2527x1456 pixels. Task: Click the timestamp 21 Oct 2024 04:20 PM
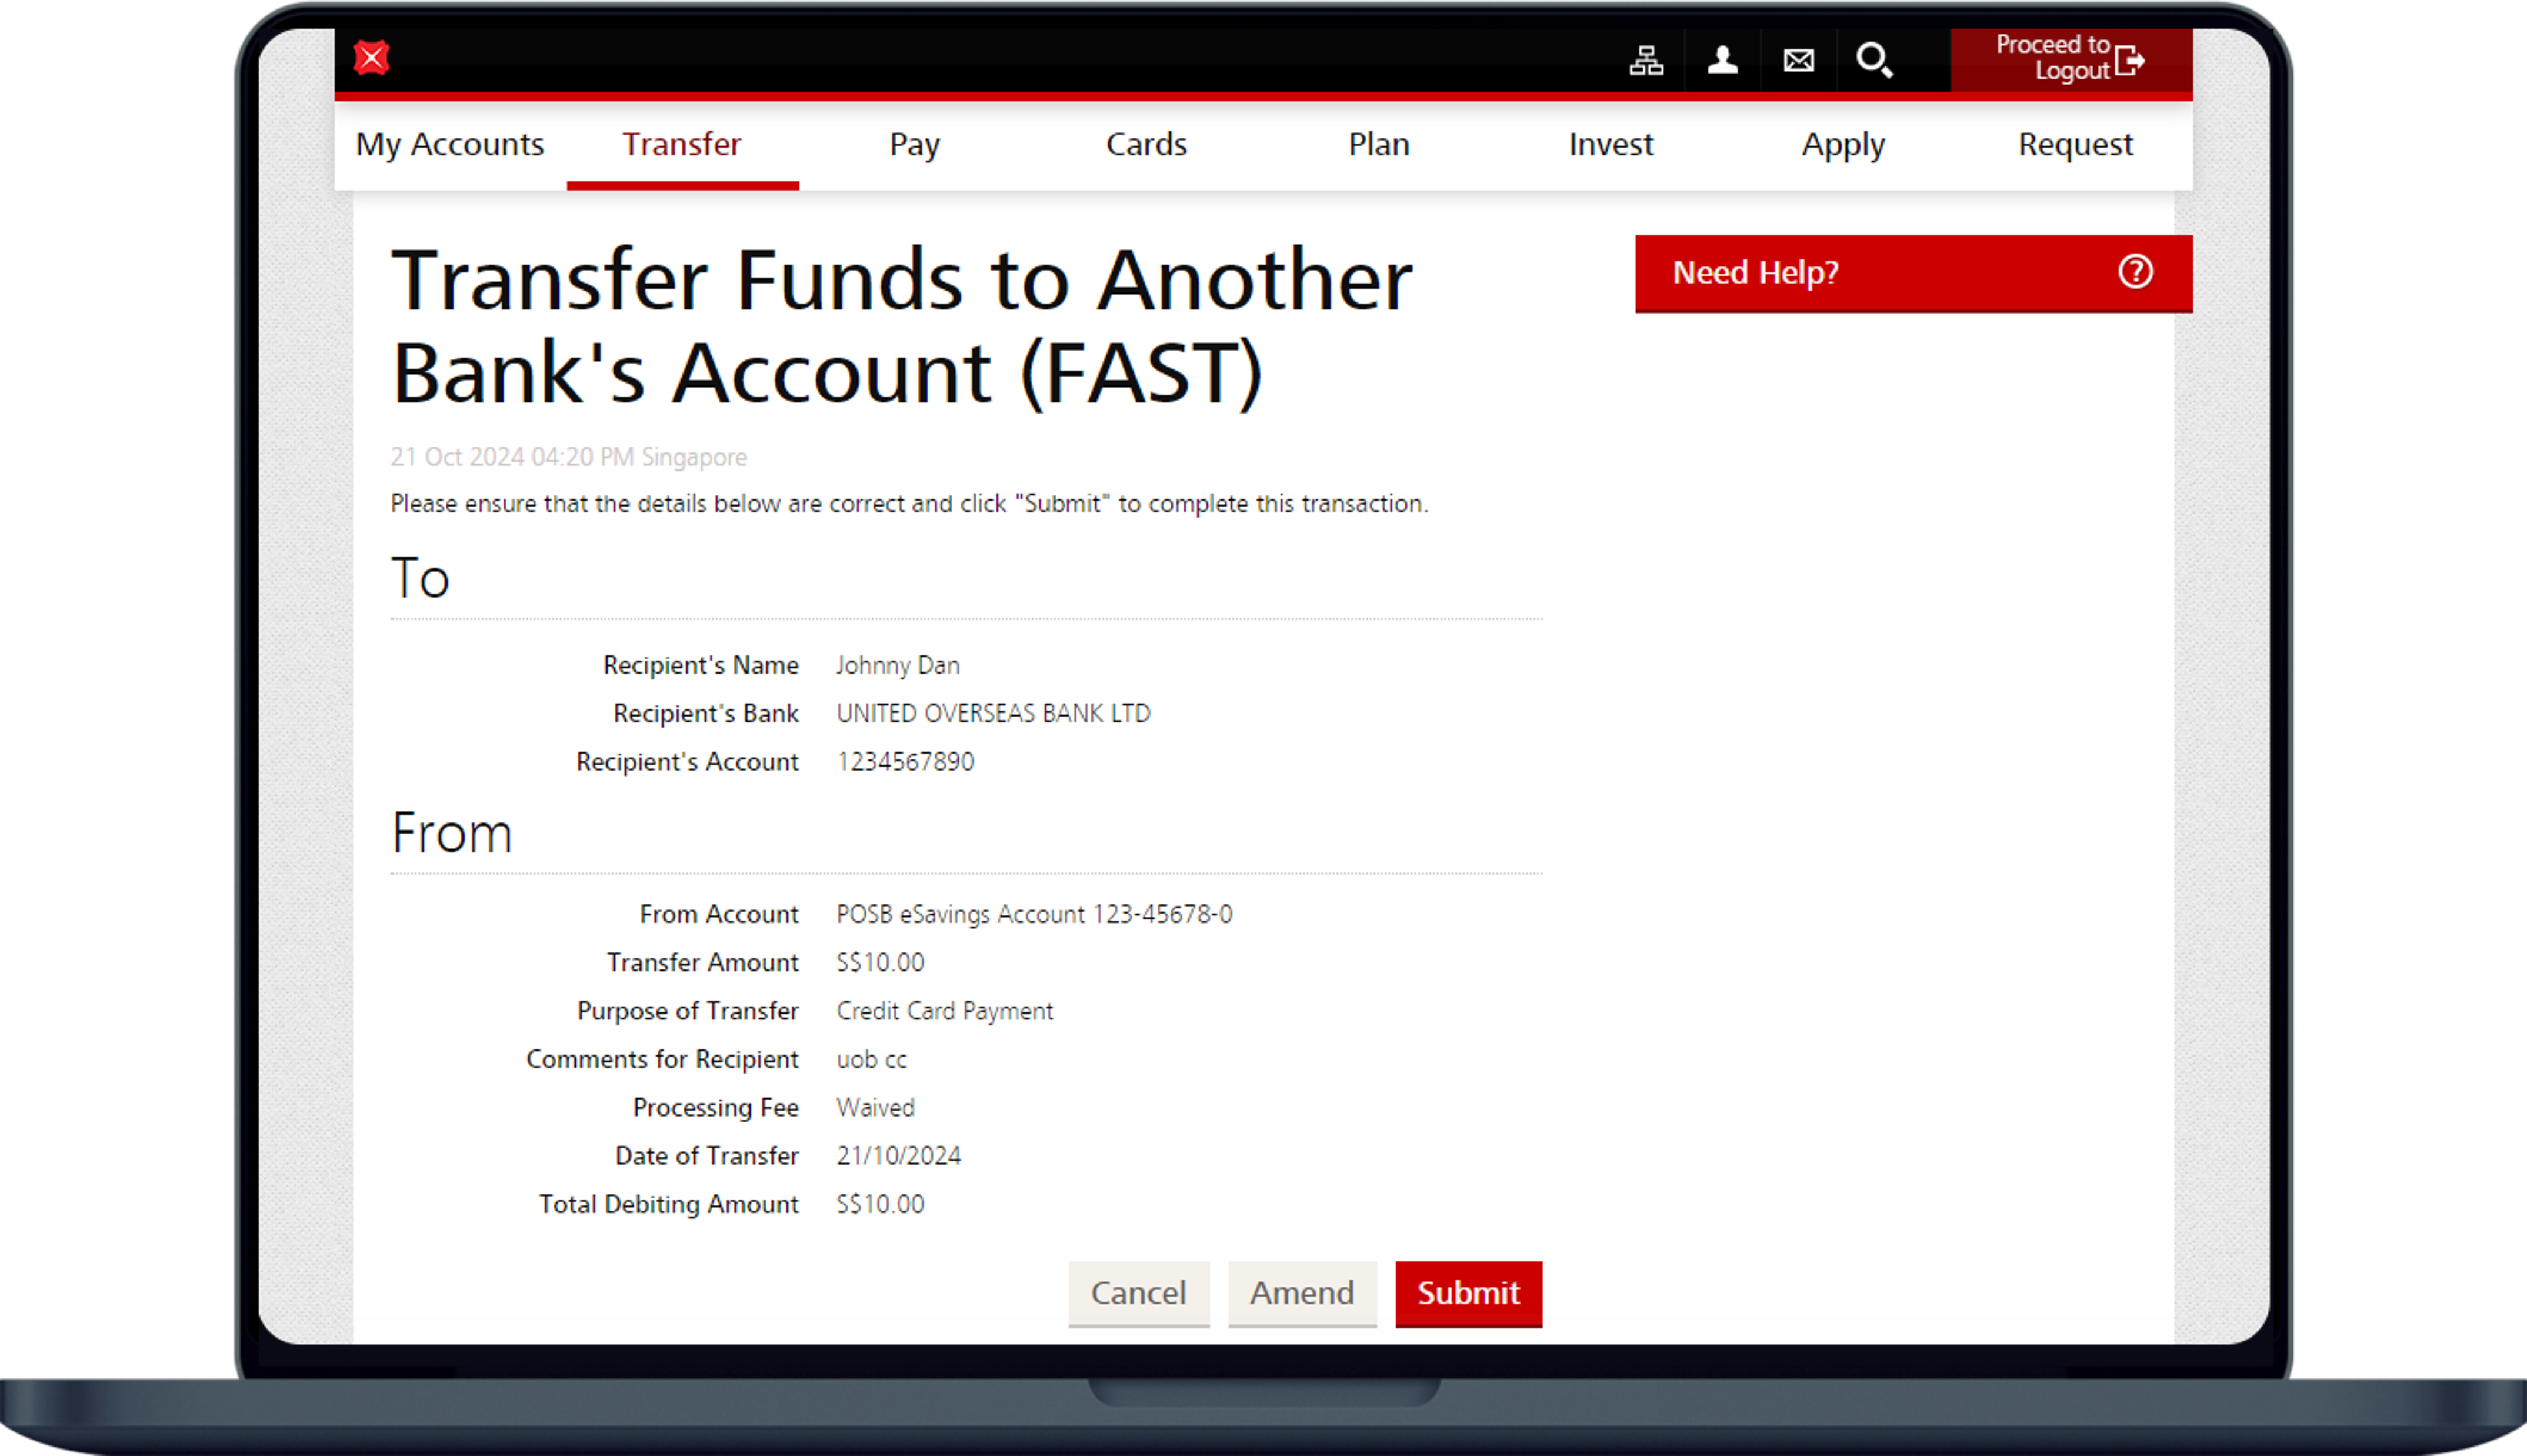(x=512, y=457)
